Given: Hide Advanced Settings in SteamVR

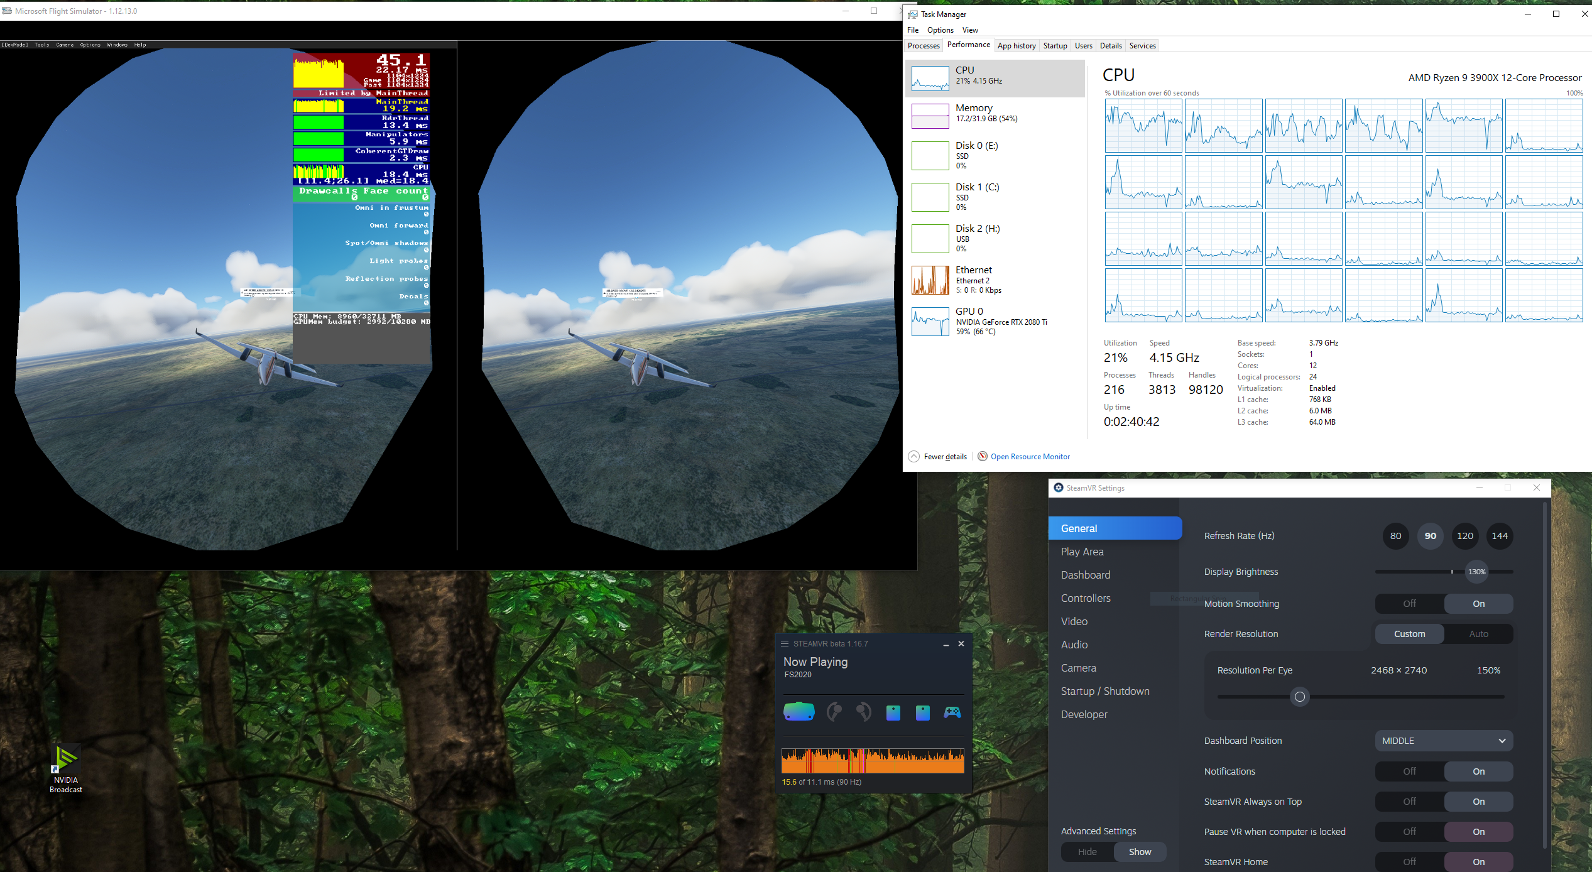Looking at the screenshot, I should [1087, 852].
